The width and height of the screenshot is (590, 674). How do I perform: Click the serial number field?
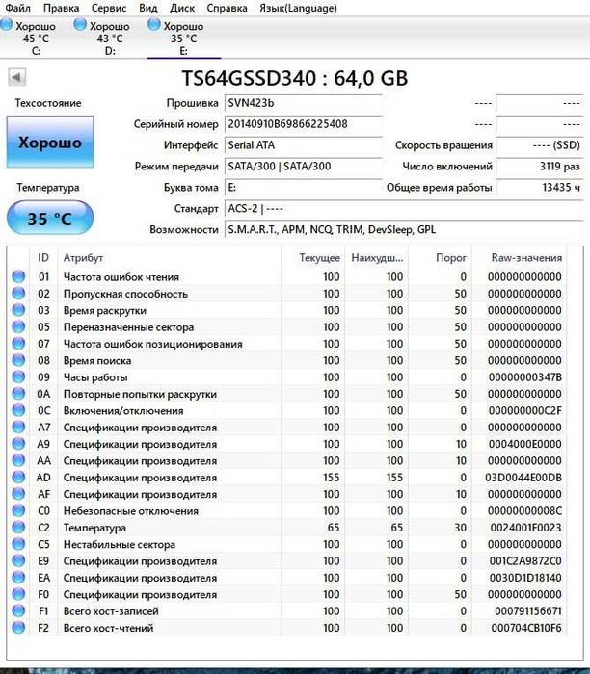(x=303, y=124)
